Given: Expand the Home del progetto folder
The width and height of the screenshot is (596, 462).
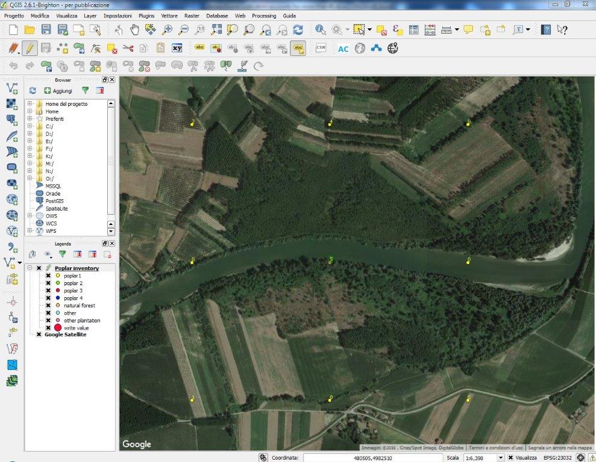Looking at the screenshot, I should (30, 104).
